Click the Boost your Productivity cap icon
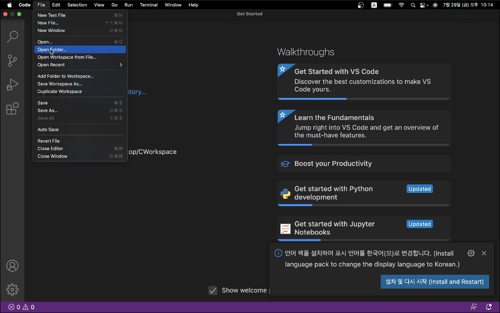This screenshot has height=313, width=500. click(285, 164)
